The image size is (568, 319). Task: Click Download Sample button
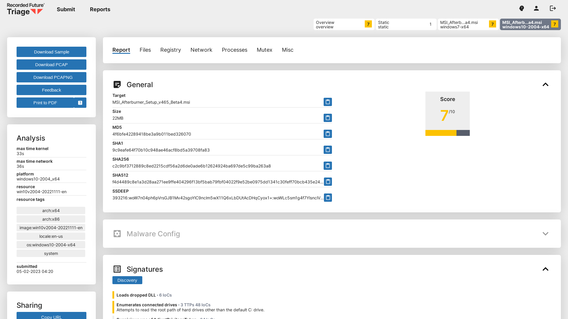click(x=51, y=52)
